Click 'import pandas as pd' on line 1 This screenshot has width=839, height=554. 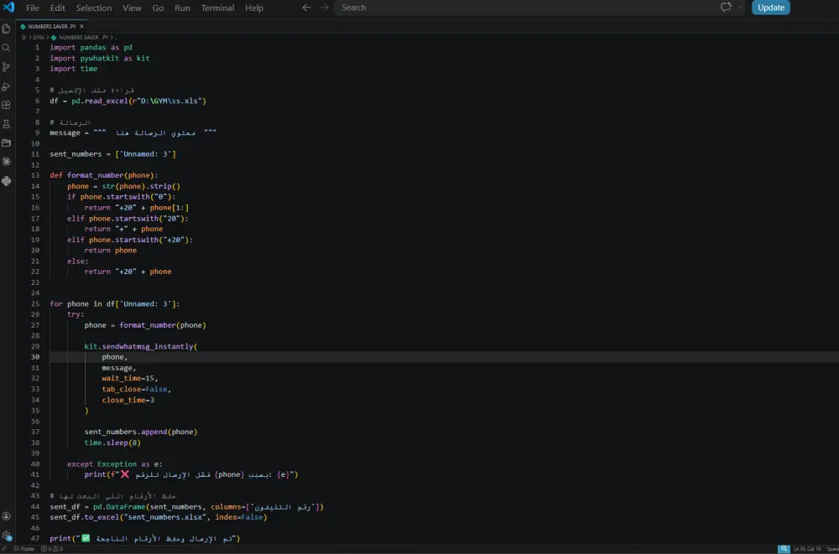91,47
